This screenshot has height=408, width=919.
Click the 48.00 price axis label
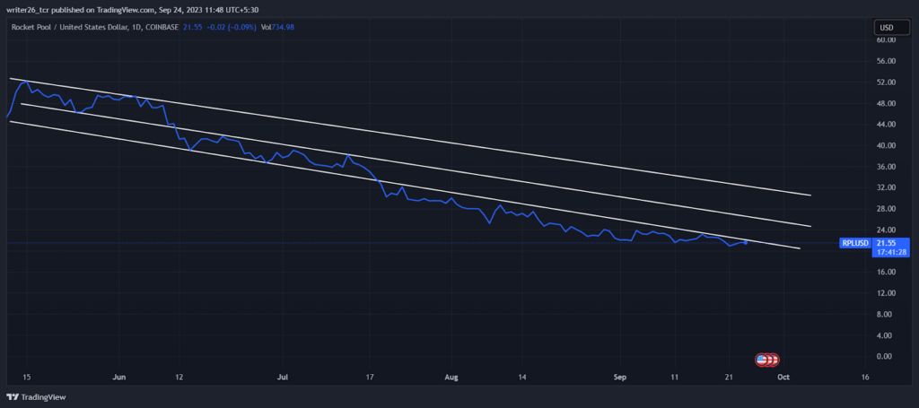[887, 103]
